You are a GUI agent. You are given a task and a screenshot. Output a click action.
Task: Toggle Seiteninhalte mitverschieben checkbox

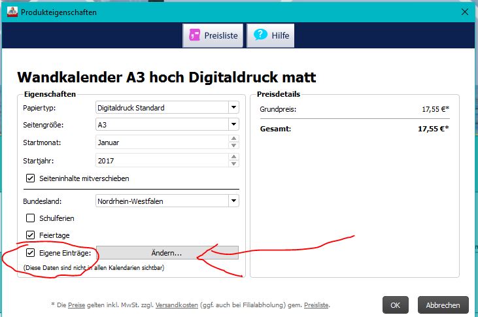click(30, 178)
